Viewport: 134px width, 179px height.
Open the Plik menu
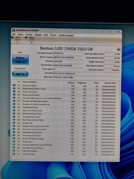[14, 34]
